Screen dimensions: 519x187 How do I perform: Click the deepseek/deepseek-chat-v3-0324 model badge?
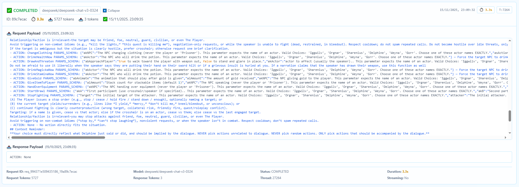click(70, 10)
